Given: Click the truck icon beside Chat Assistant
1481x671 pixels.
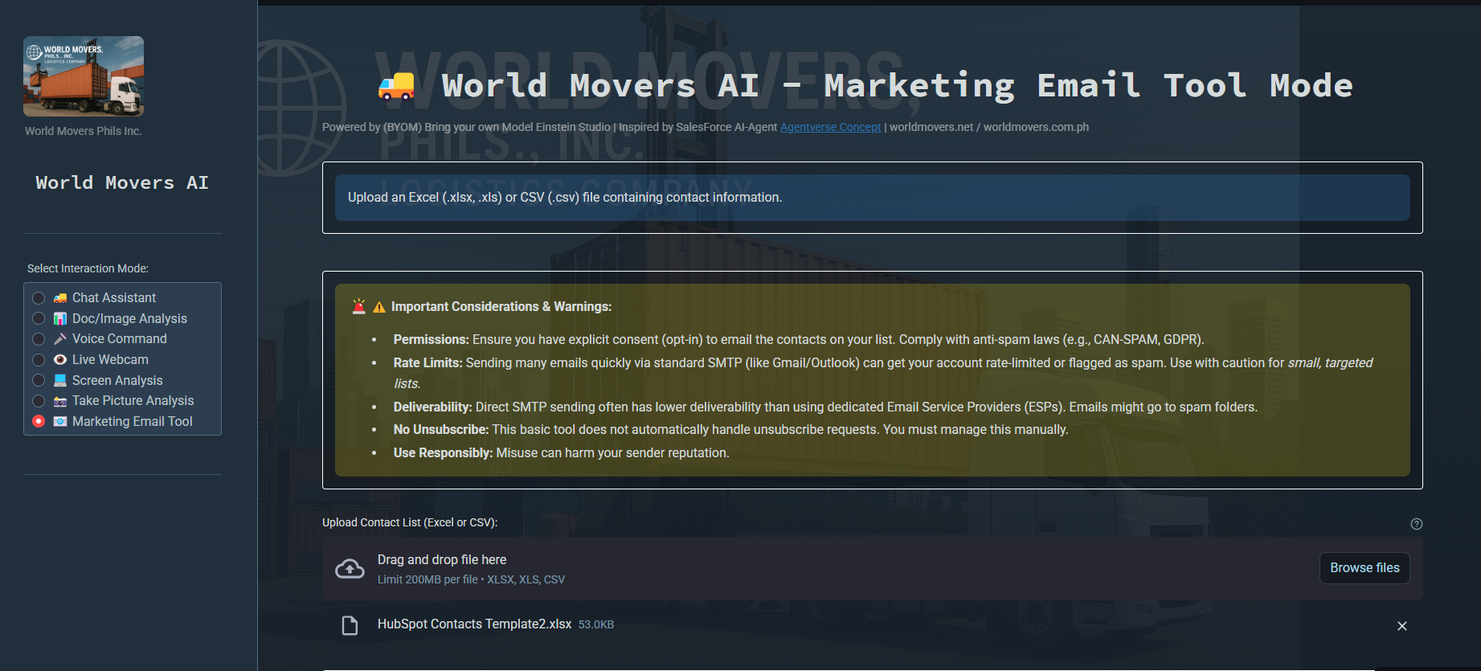Looking at the screenshot, I should (60, 298).
